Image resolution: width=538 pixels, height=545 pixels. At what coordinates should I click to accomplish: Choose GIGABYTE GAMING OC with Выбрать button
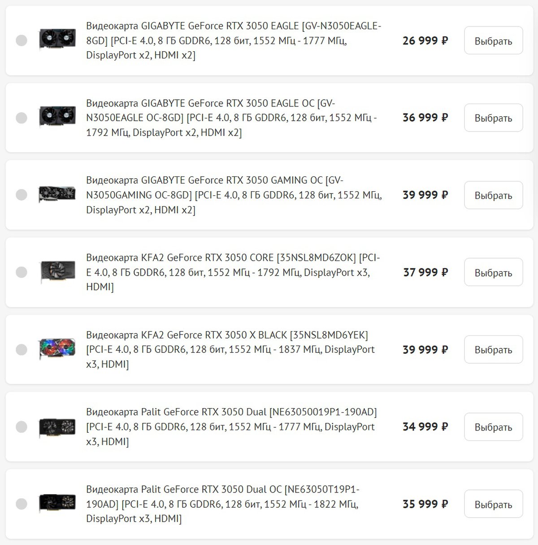coord(493,195)
